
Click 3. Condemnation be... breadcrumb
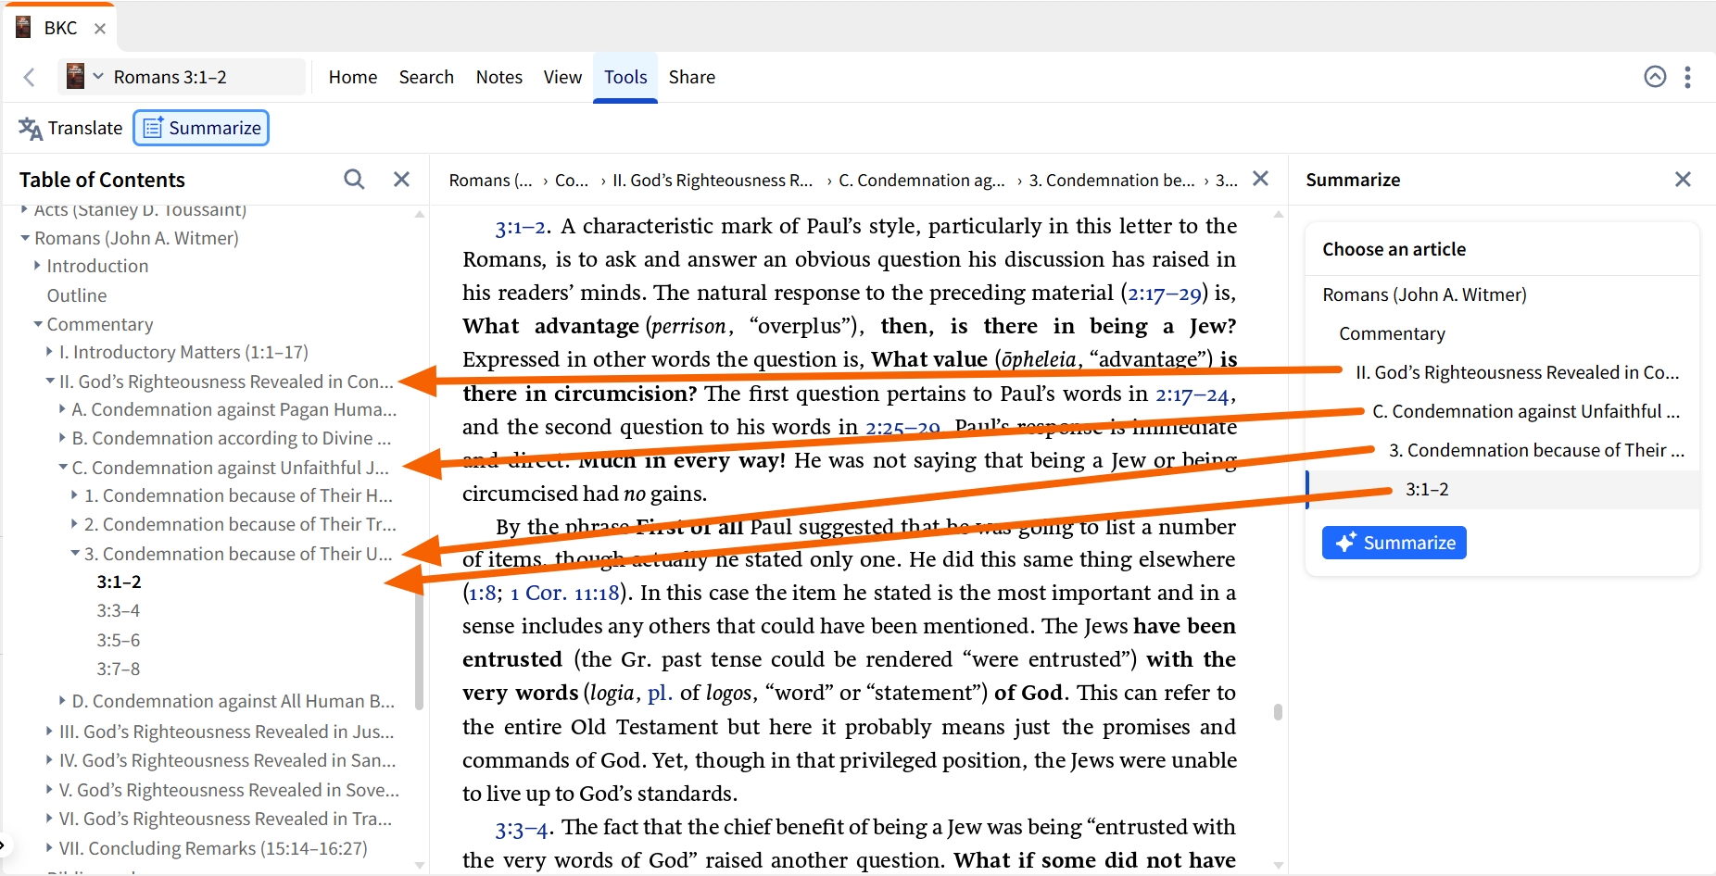pyautogui.click(x=1112, y=180)
